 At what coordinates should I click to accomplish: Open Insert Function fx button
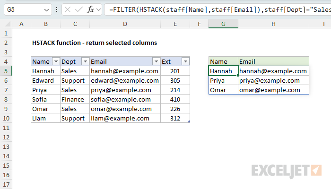tap(90, 10)
